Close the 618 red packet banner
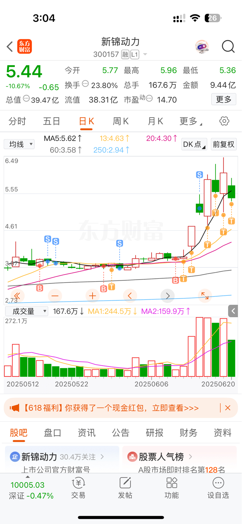 point(228,408)
